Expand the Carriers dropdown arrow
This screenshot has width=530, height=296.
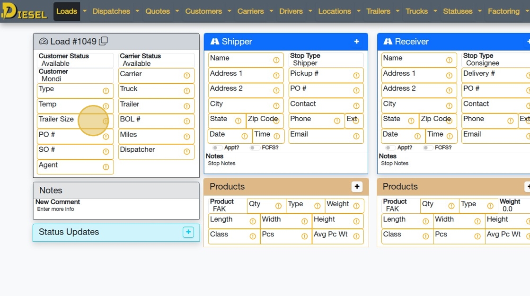coord(271,11)
